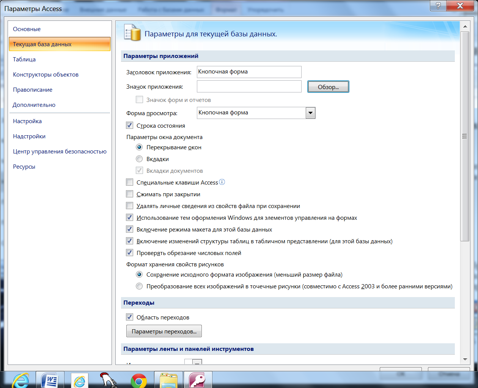Viewport: 478px width, 388px height.
Task: Open 'Дополнительно' options category
Action: 60,105
